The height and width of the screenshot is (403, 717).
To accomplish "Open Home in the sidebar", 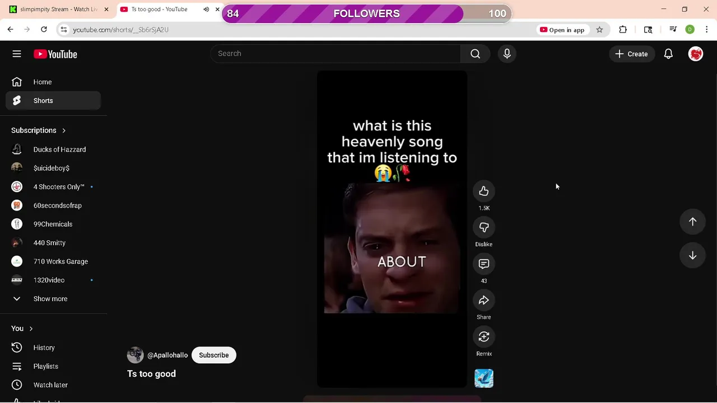I will pos(53,82).
